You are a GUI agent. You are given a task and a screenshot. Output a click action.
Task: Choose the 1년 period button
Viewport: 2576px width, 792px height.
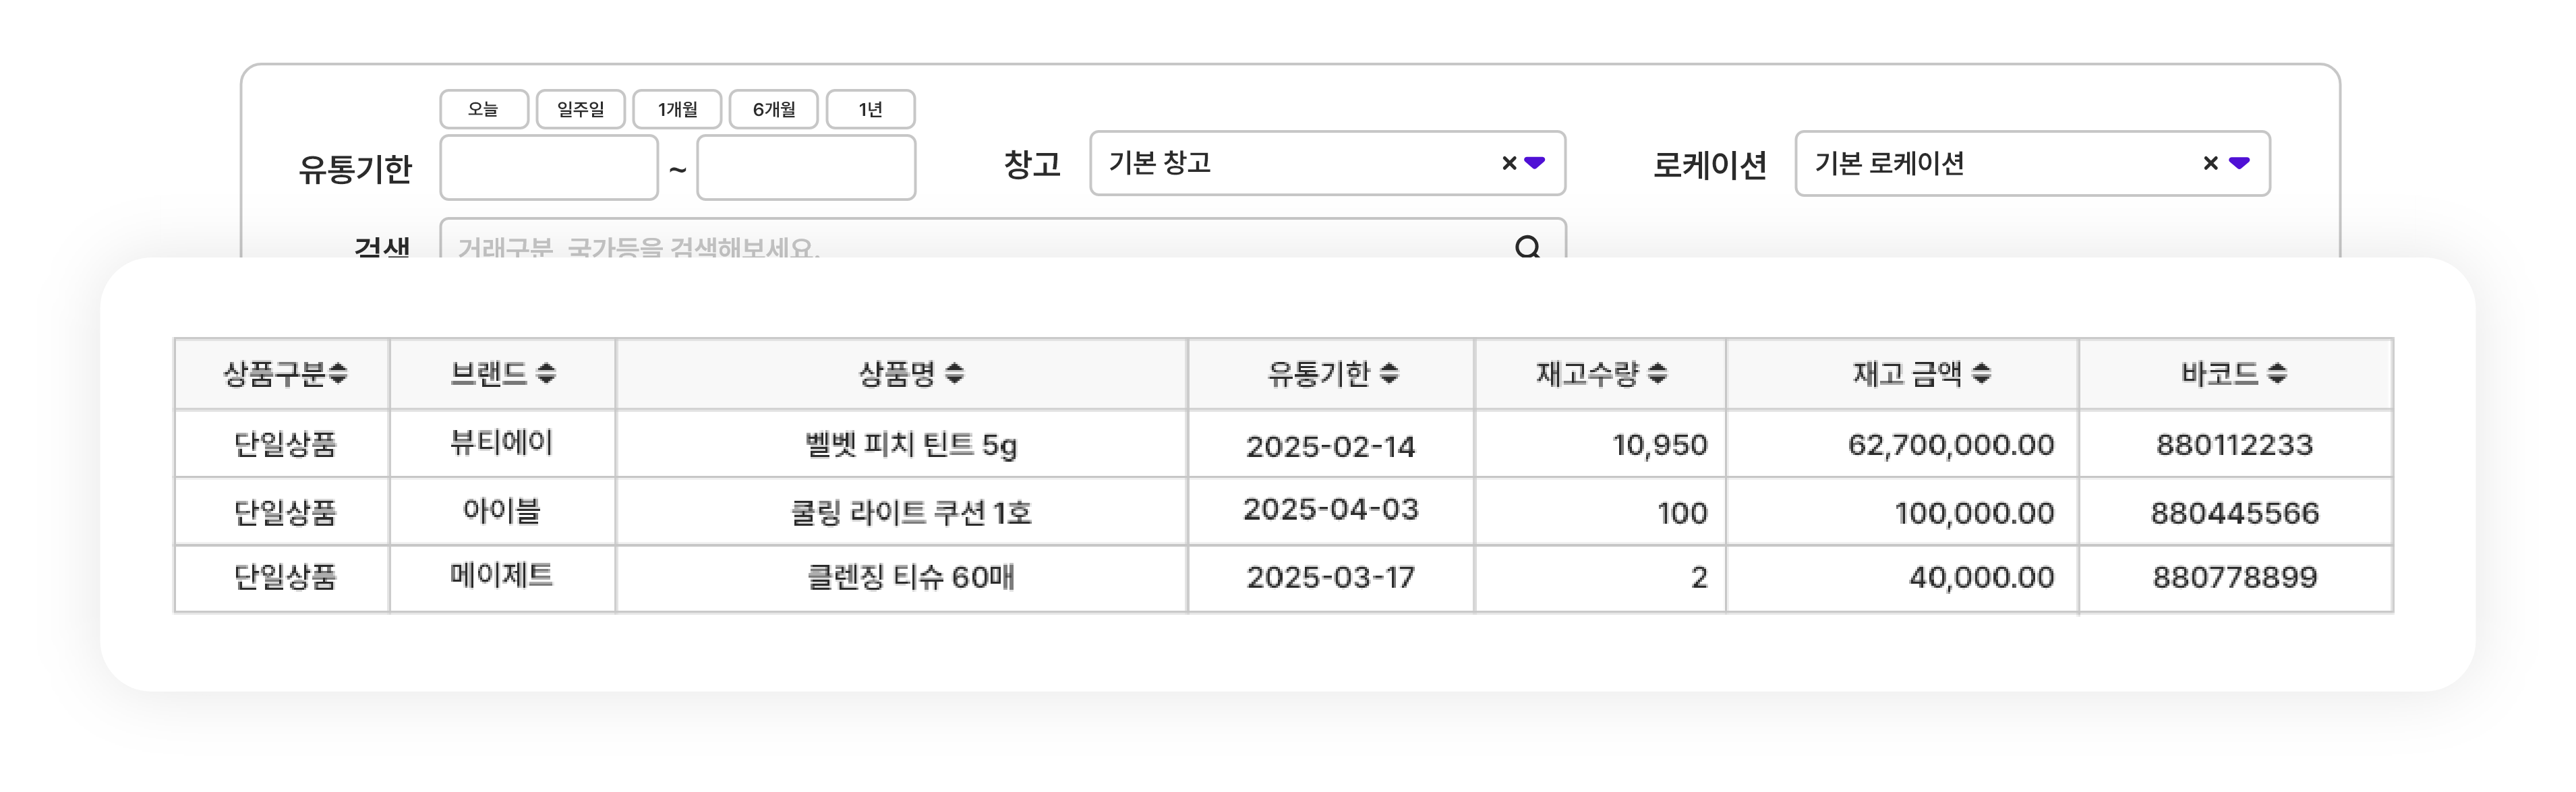tap(870, 109)
